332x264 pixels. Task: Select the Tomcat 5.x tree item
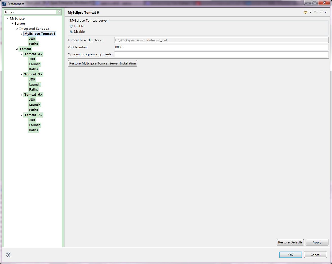click(34, 74)
